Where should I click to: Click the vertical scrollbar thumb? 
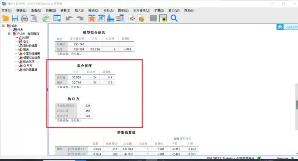click(297, 105)
